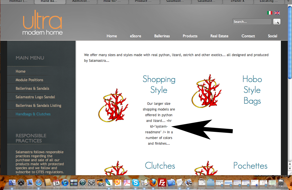Open Ballerinas & Sandals Listing sidebar link
Screen dimensions: 292x190
pyautogui.click(x=38, y=105)
